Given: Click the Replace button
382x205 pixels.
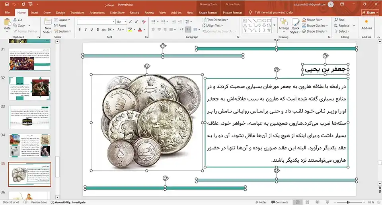Looking at the screenshot, I should [x=342, y=25].
